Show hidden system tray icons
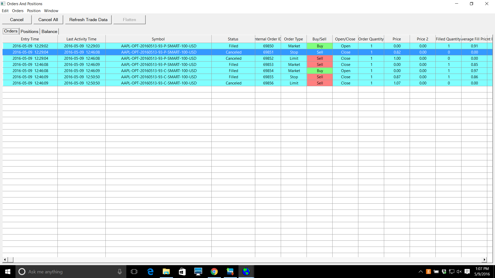This screenshot has width=495, height=278. tap(421, 272)
